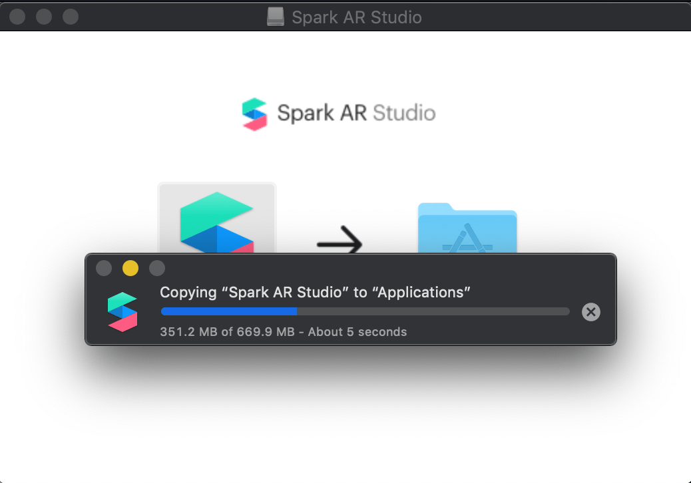Image resolution: width=691 pixels, height=483 pixels.
Task: Click the disk icon in title bar
Action: point(275,17)
